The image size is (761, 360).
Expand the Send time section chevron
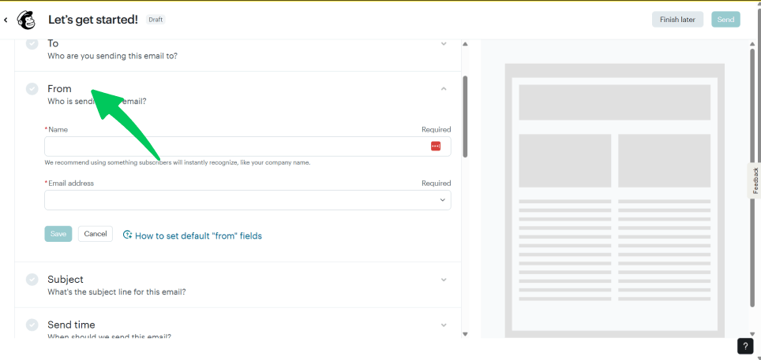click(x=443, y=325)
